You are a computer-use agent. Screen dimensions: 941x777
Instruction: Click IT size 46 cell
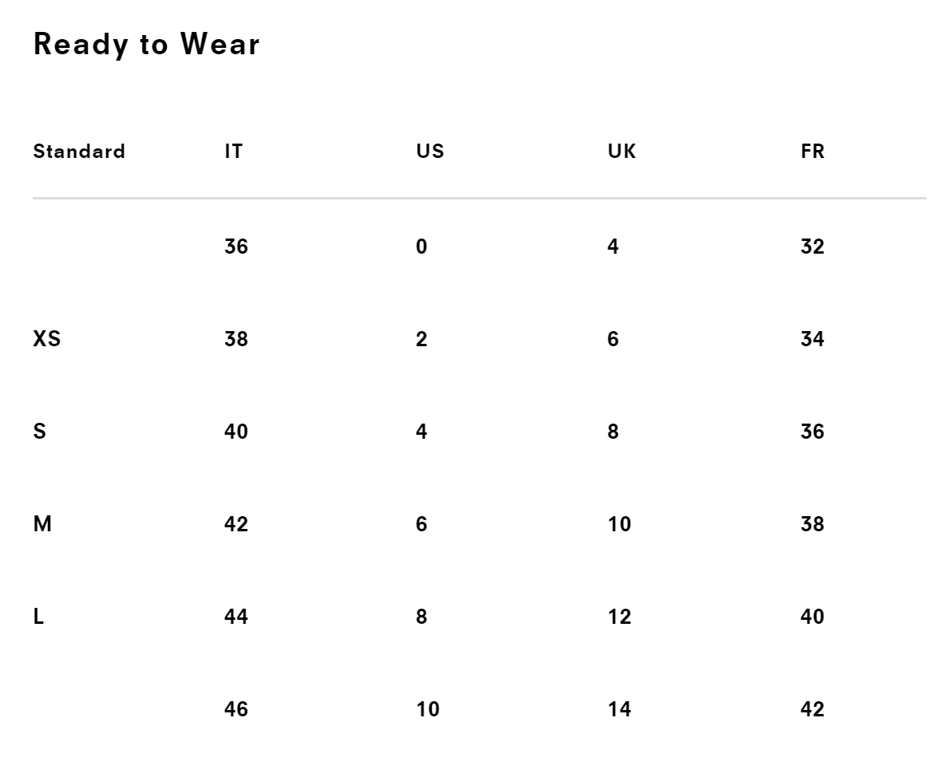point(236,709)
